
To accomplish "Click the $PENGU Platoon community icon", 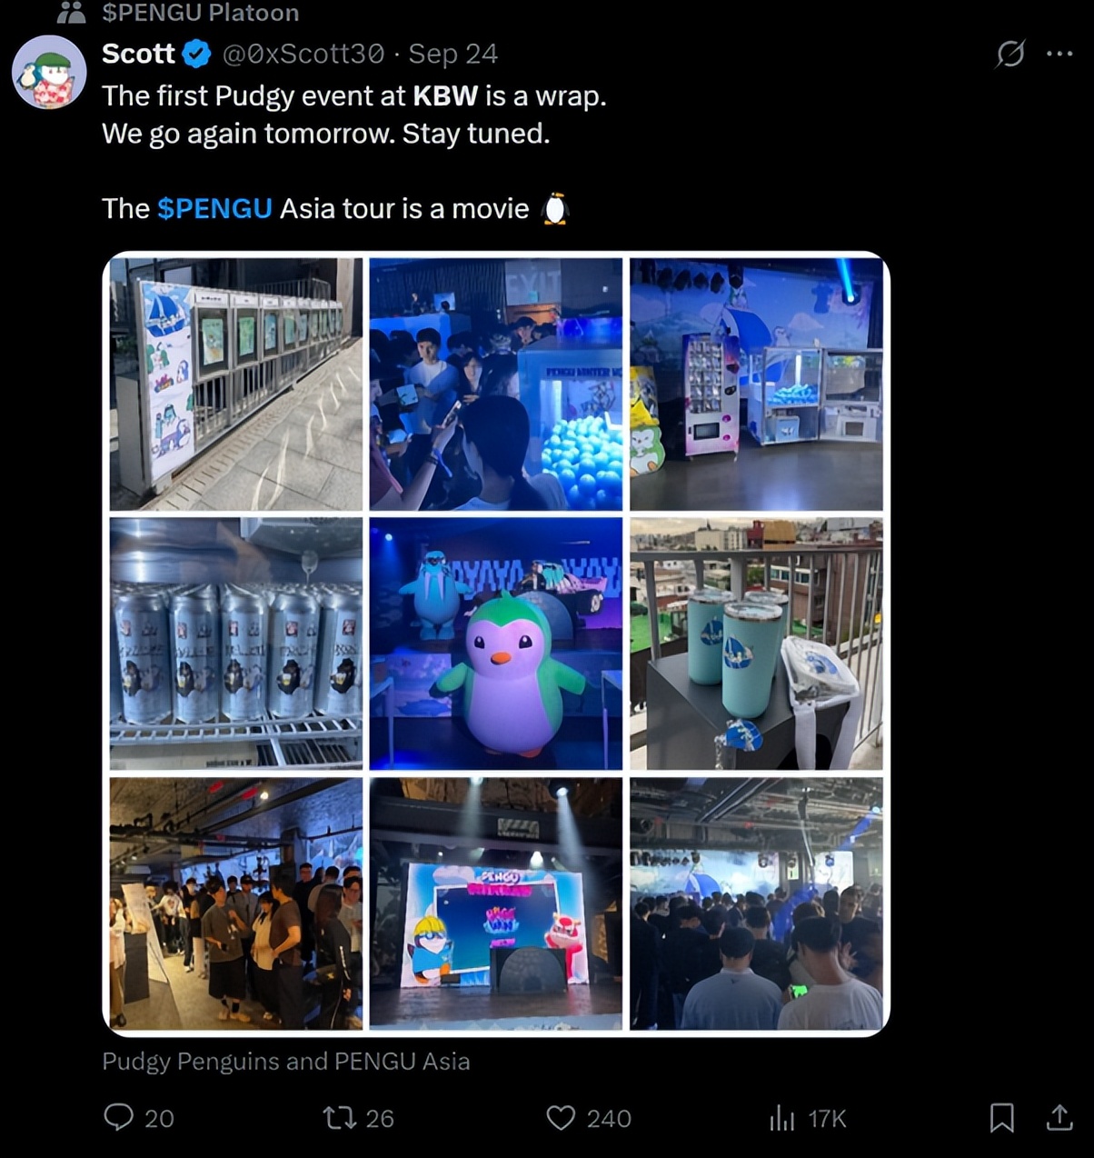I will (x=71, y=12).
